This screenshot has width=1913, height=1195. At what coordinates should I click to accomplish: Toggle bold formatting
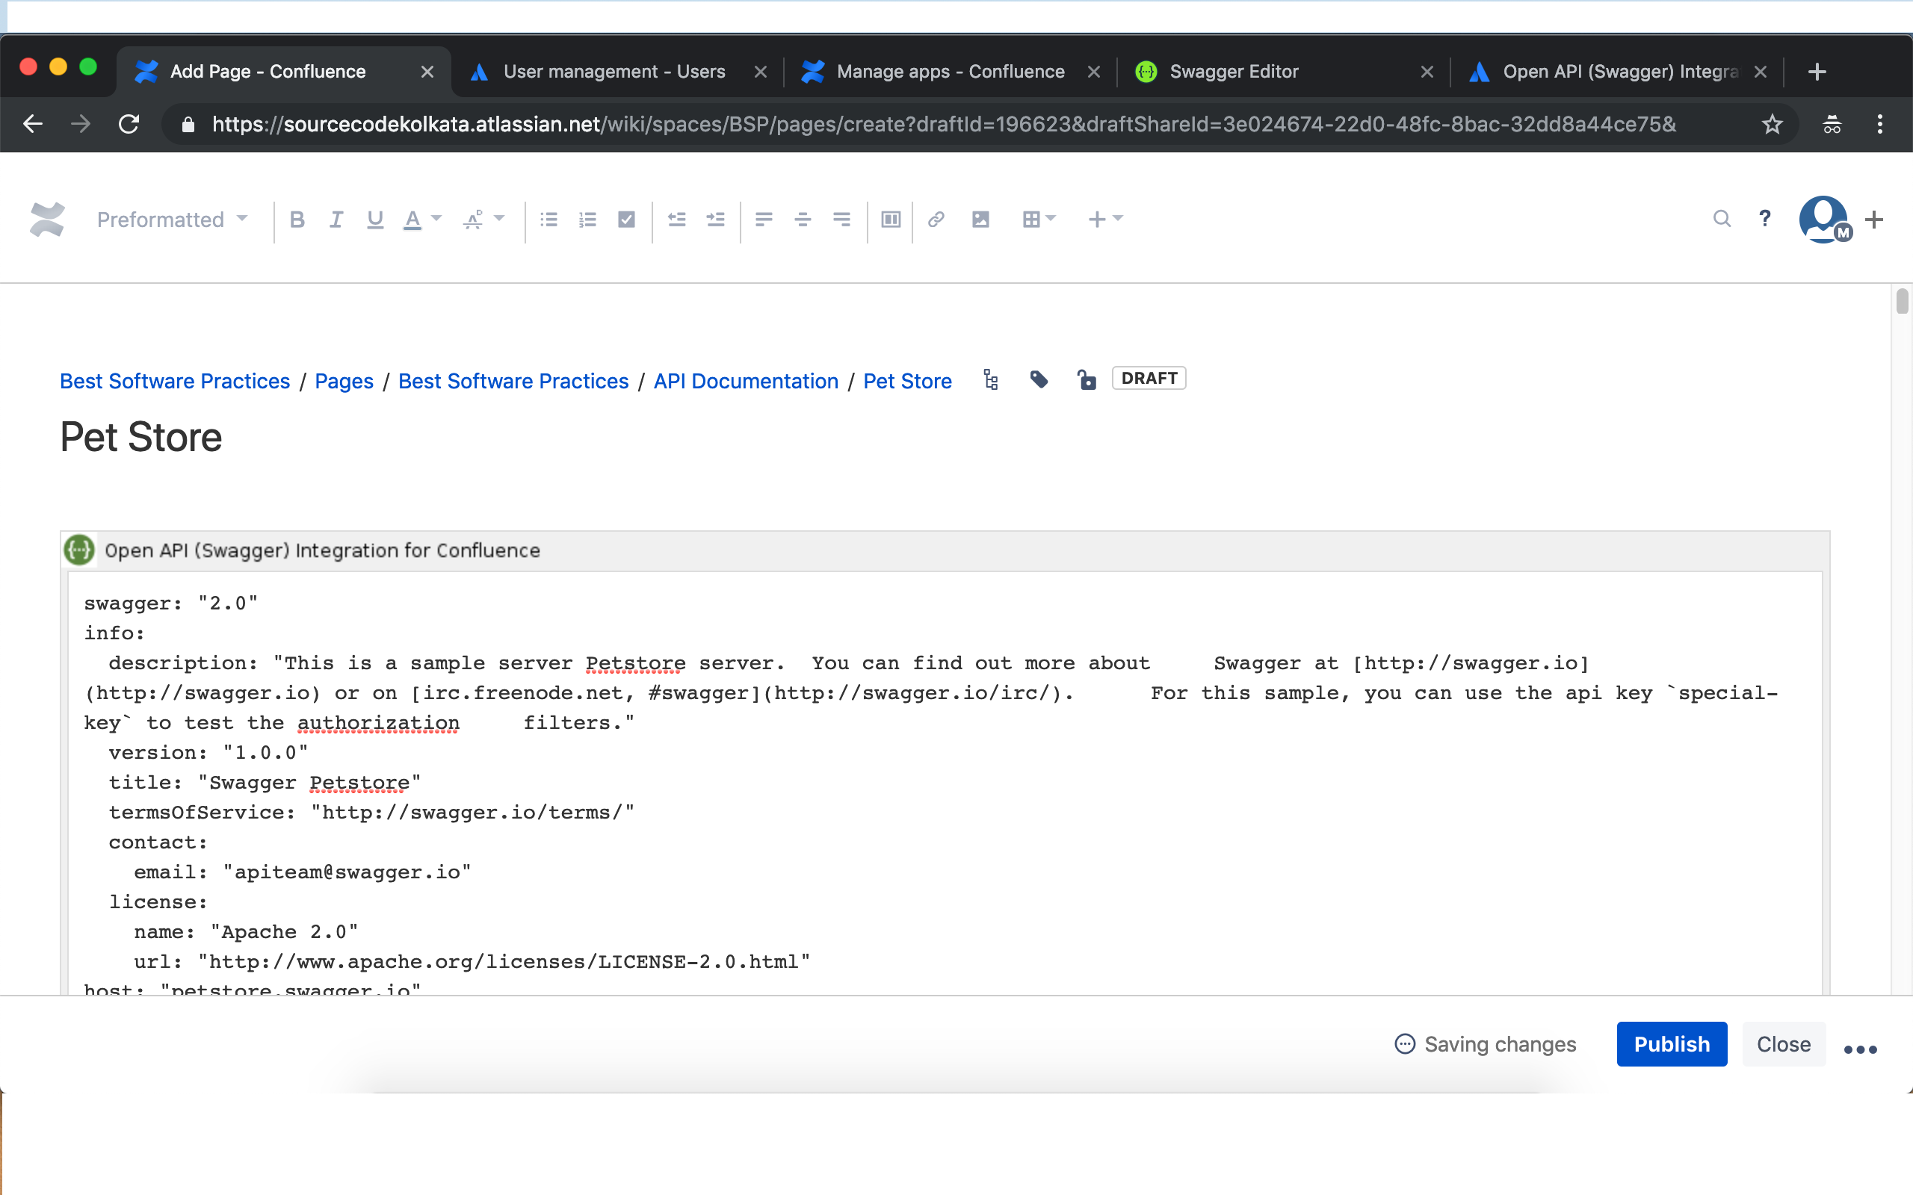[x=298, y=220]
